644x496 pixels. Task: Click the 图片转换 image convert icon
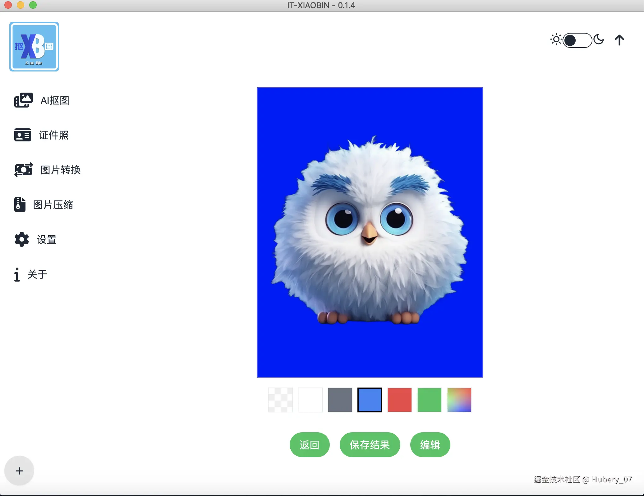[23, 170]
